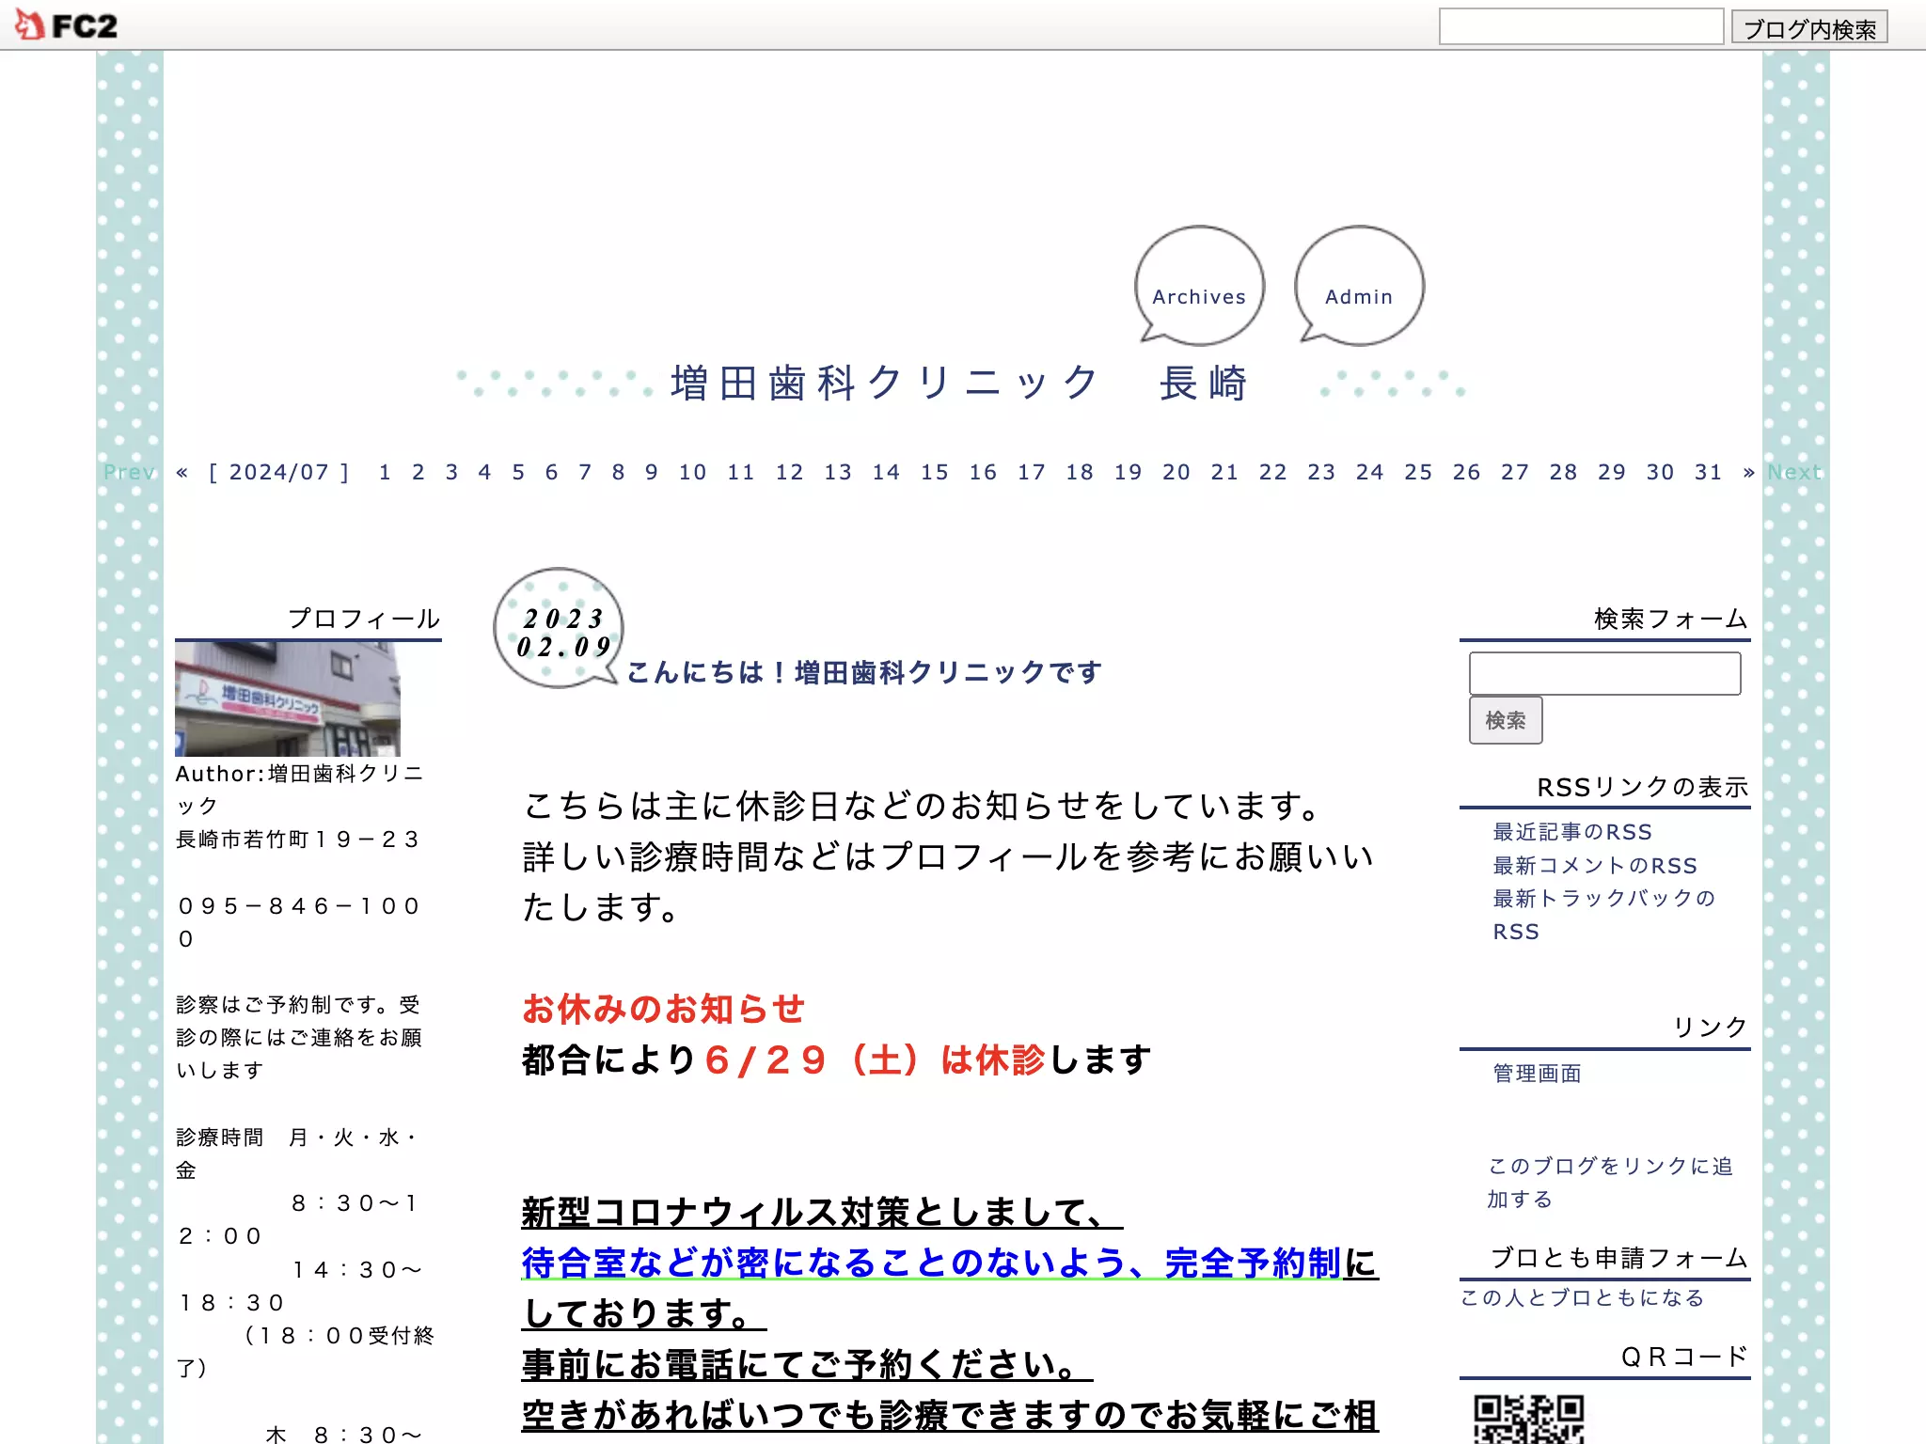The width and height of the screenshot is (1926, 1444).
Task: Open the Admin speech bubble
Action: pos(1359,286)
